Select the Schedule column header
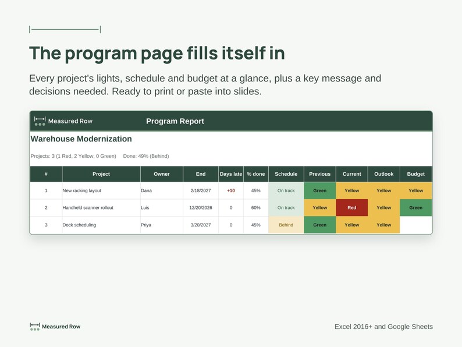 point(286,174)
